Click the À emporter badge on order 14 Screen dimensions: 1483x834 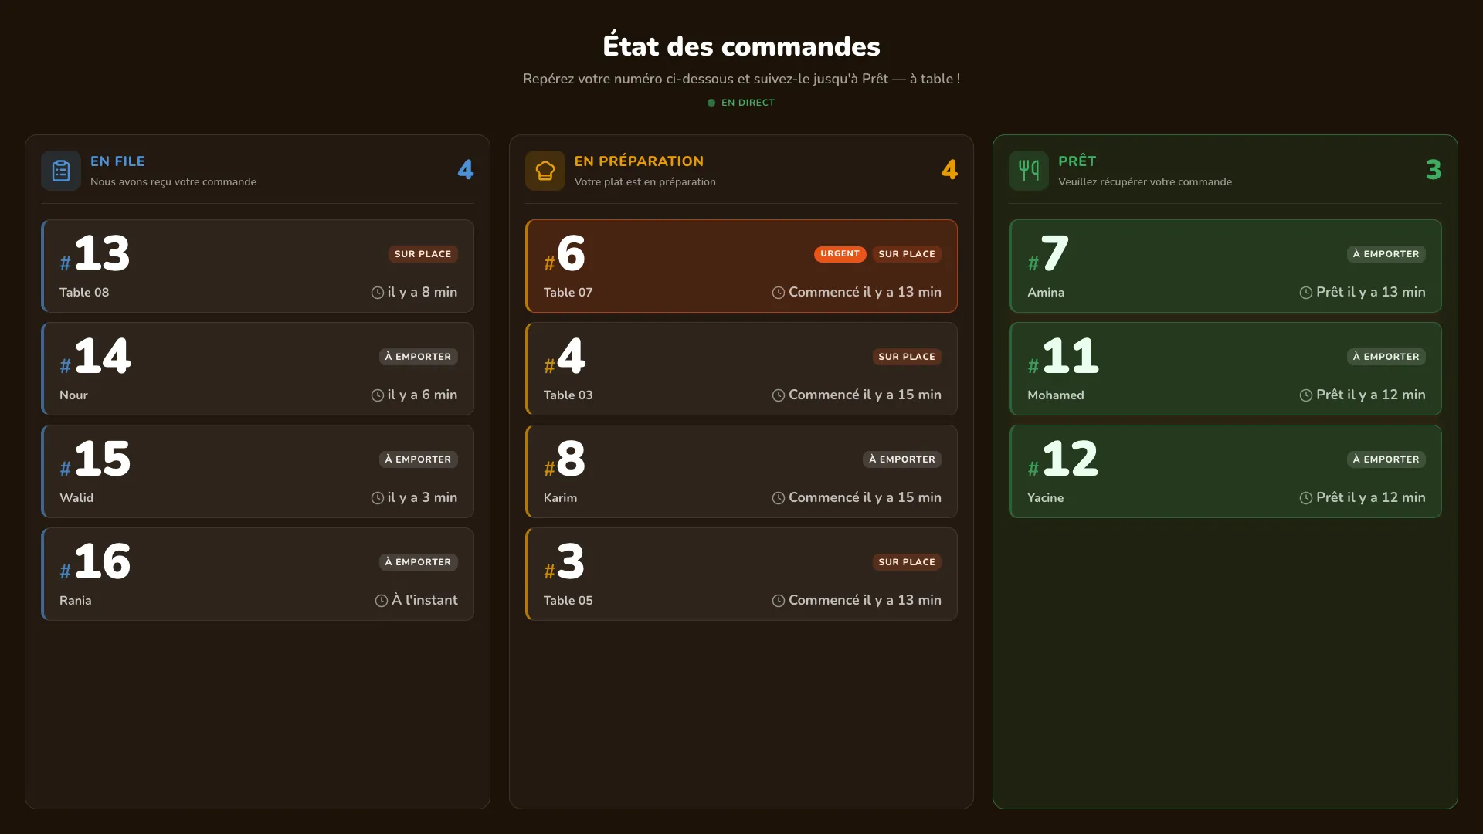(418, 357)
